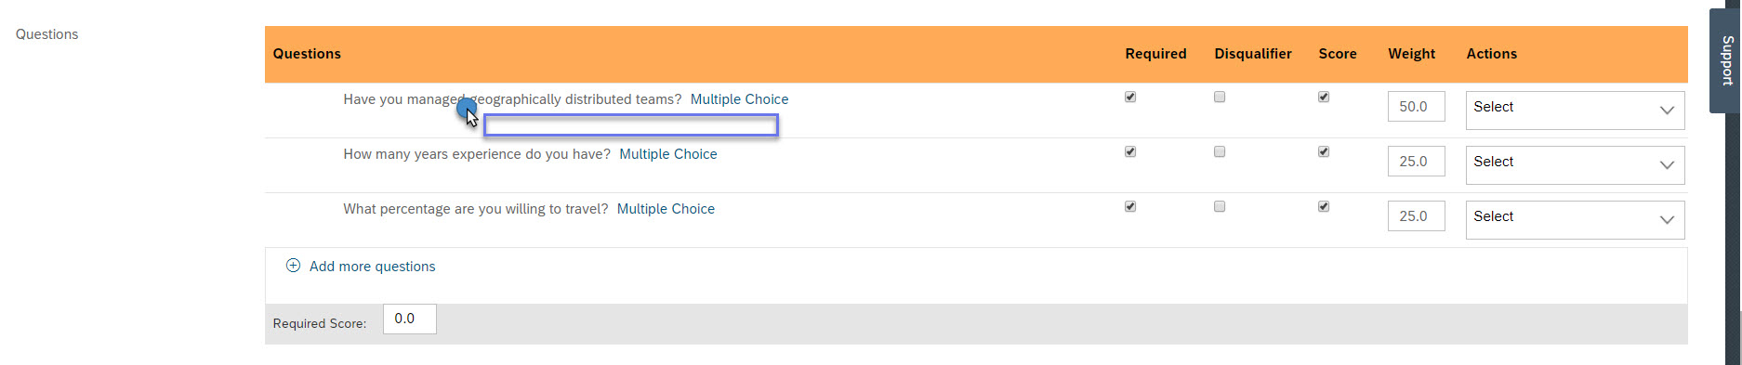Screen dimensions: 1742x365
Task: Uncheck Required for the geographically distributed teams question
Action: (1130, 97)
